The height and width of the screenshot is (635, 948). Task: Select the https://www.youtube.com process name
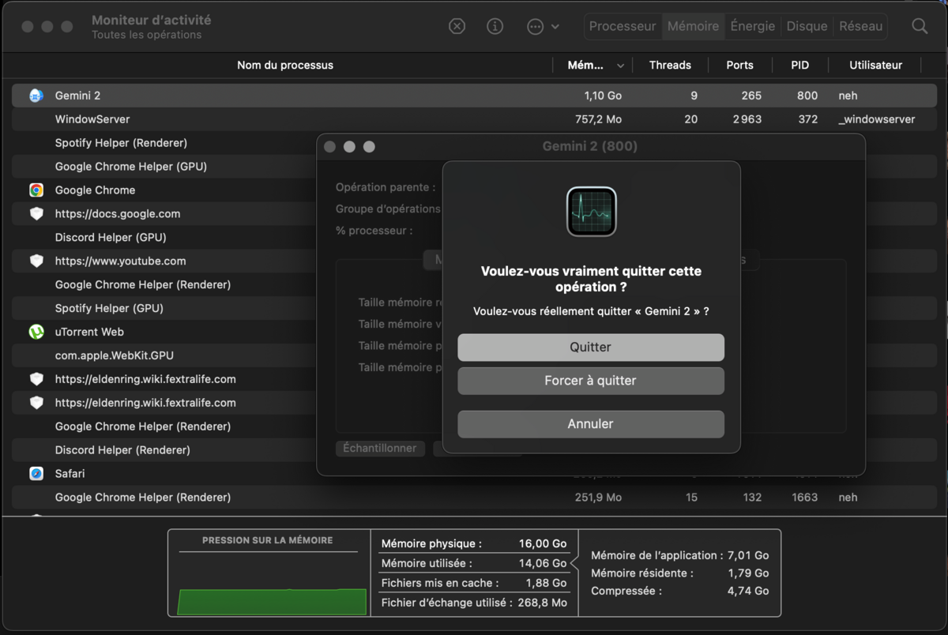point(120,261)
